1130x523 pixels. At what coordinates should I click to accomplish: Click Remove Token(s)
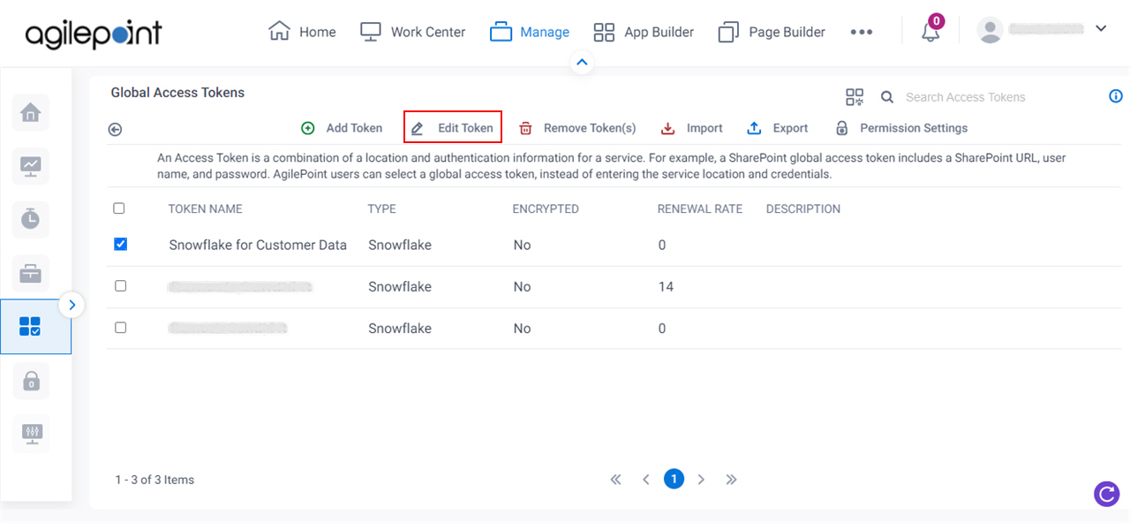coord(577,128)
